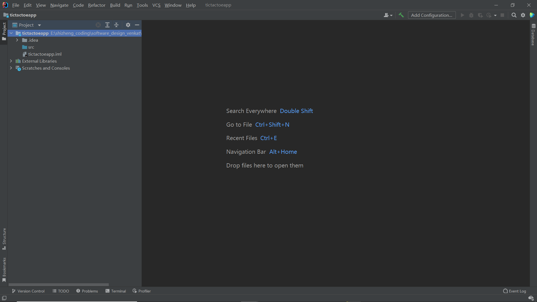Toggle the Project side tool window tab
Viewport: 537px width, 302px height.
pyautogui.click(x=4, y=31)
